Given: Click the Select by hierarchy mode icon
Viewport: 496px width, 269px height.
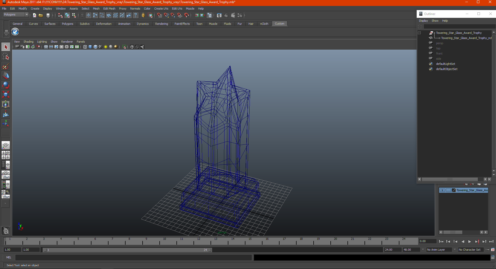Looking at the screenshot, I should (x=60, y=15).
